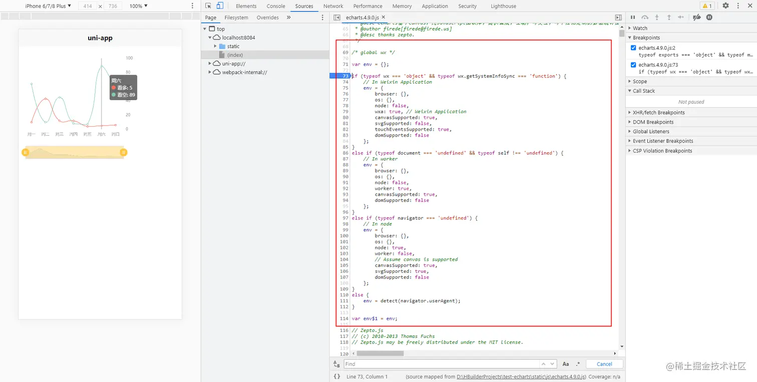
Task: Click the step button
Action: point(680,18)
